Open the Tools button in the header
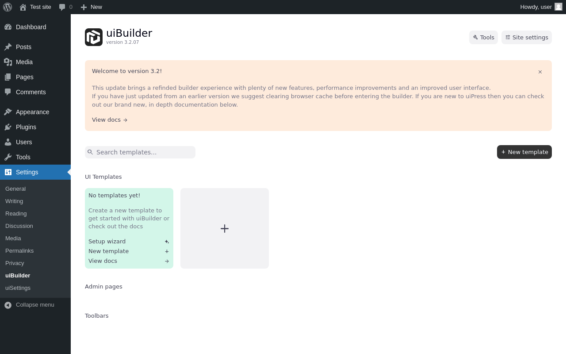Image resolution: width=566 pixels, height=354 pixels. point(483,38)
